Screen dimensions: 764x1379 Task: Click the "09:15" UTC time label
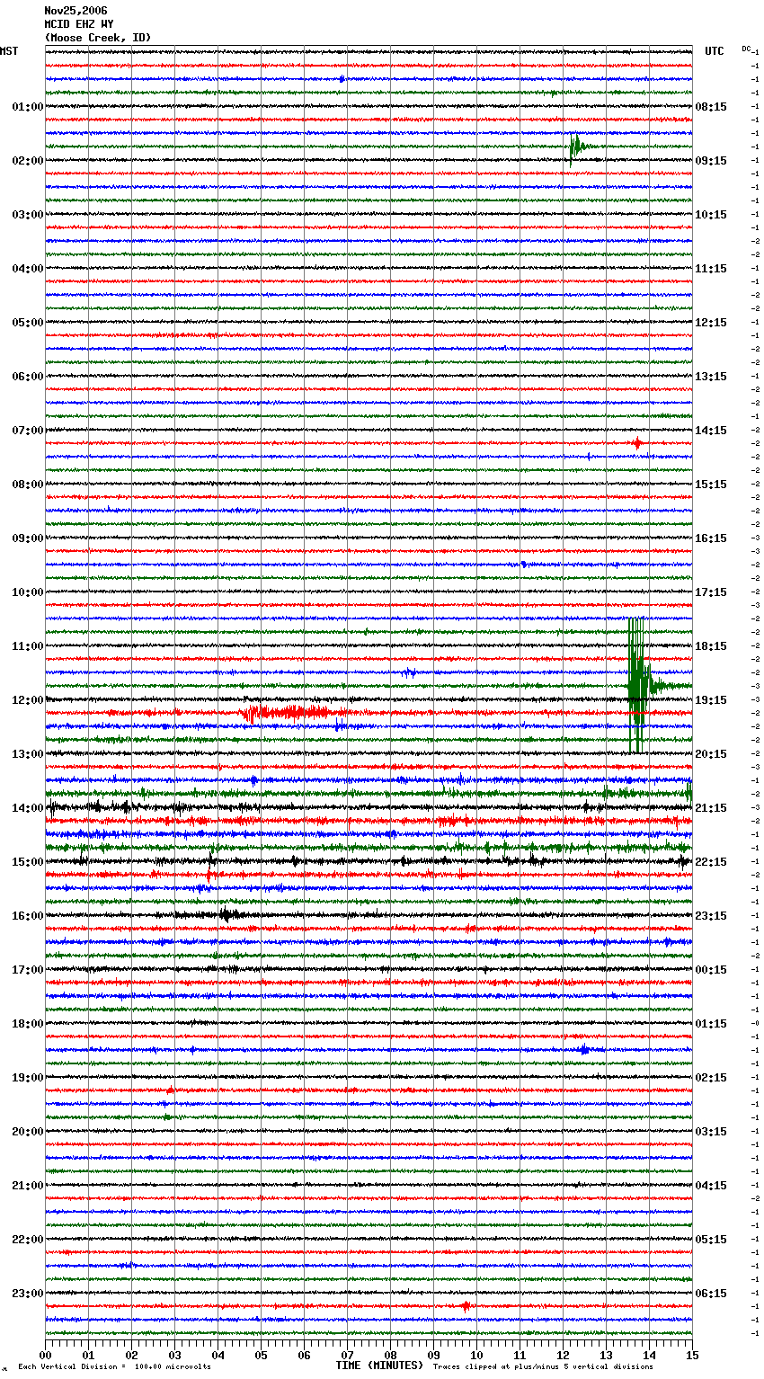point(711,161)
